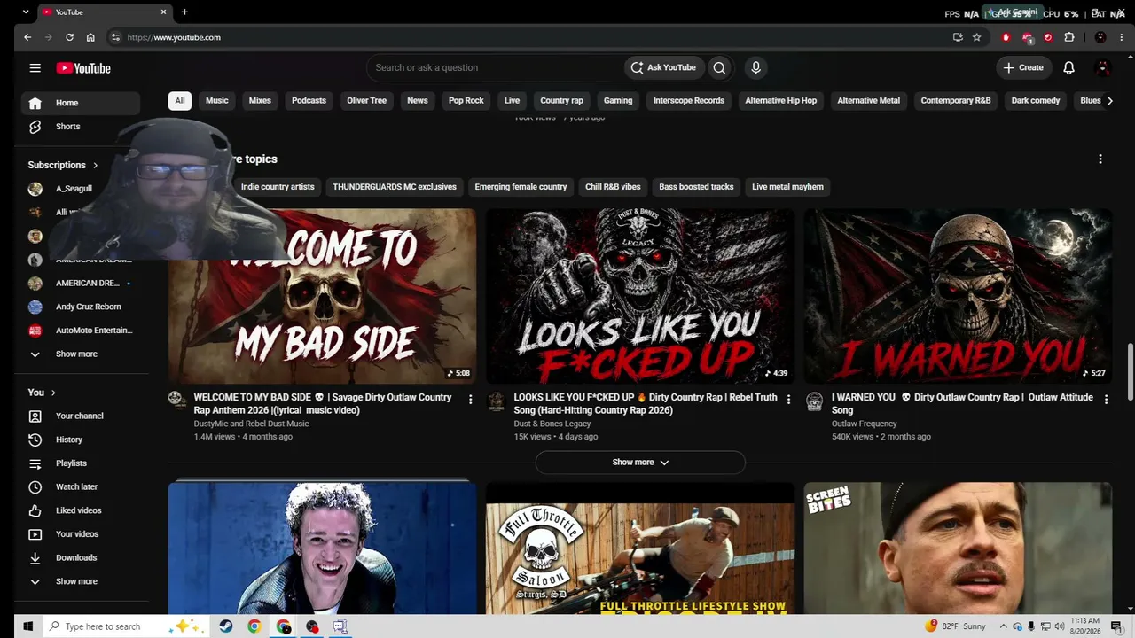Screen dimensions: 1135x638
Task: Click the magnifier search button
Action: 719,67
